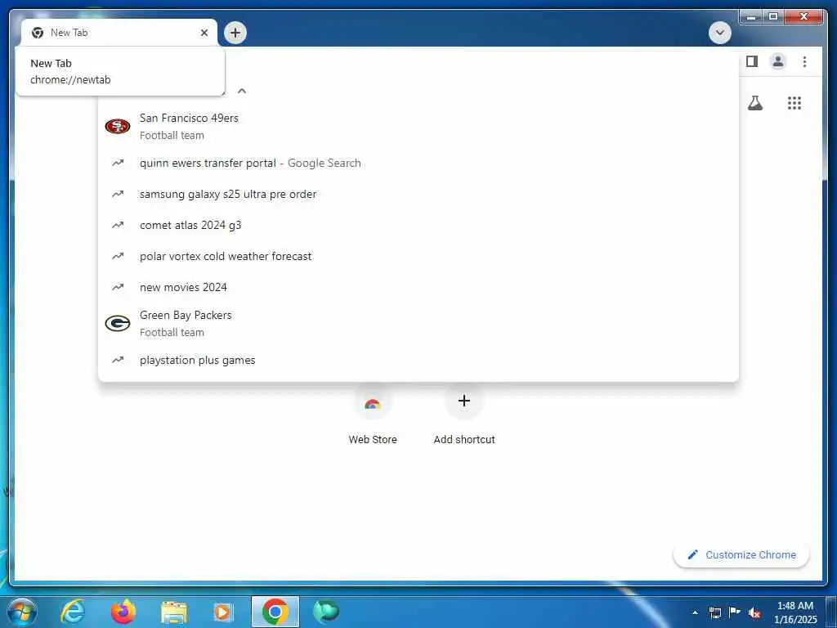Click the Show desktop strip
837x628 pixels.
[831, 612]
